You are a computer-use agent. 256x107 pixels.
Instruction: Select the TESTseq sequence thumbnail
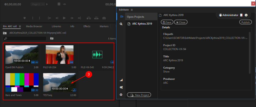(60, 82)
